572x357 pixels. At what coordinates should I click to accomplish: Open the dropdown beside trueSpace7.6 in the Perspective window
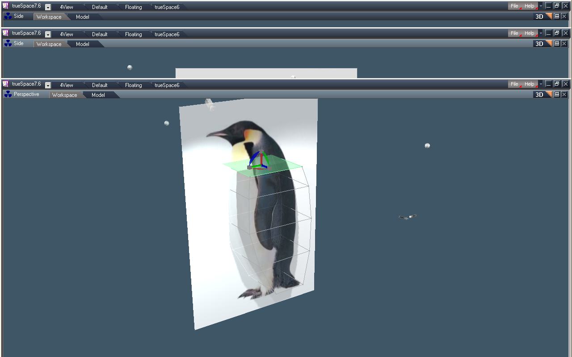click(x=47, y=84)
